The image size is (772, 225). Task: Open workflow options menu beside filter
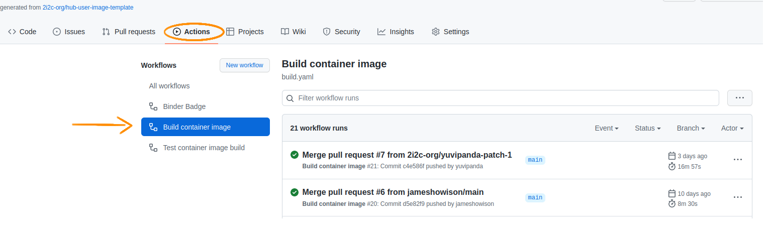[x=739, y=98]
